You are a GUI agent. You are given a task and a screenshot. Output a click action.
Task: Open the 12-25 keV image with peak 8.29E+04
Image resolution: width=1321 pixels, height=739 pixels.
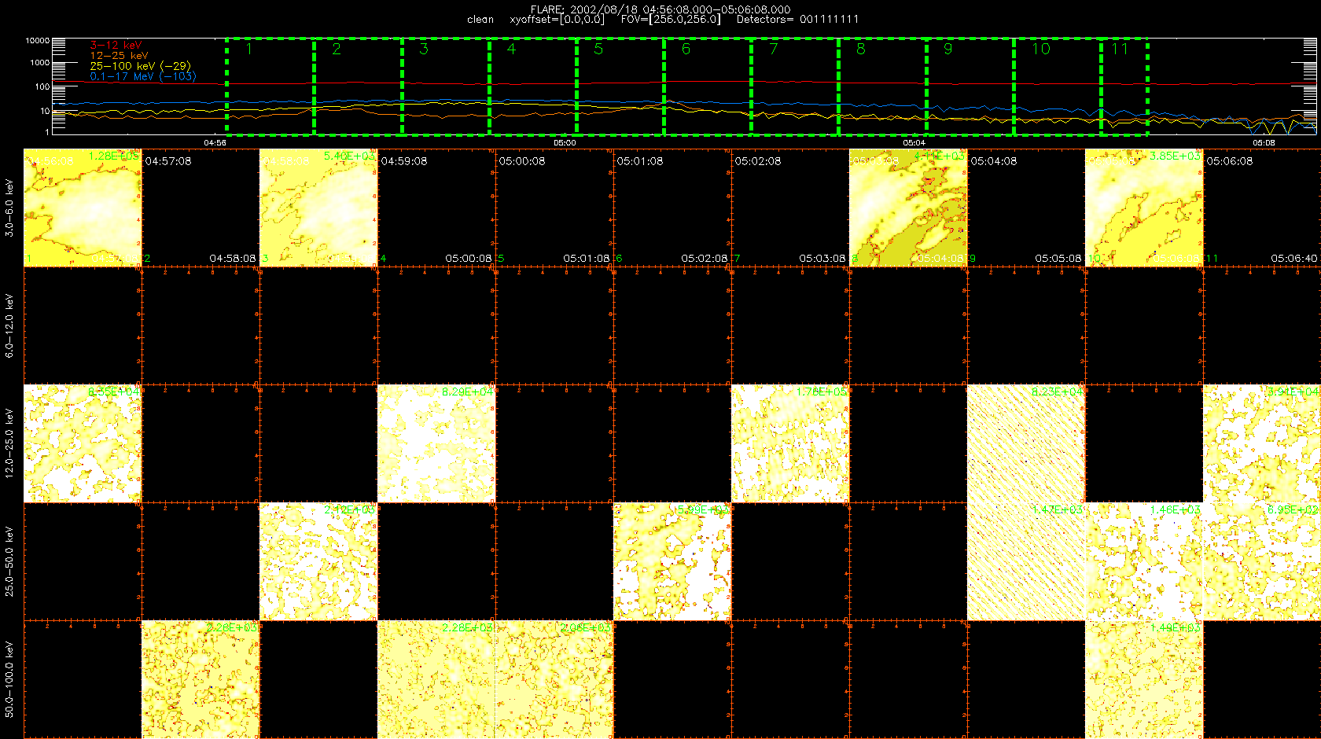pos(436,443)
